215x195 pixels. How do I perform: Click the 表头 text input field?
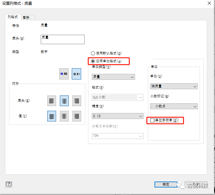pos(63,39)
